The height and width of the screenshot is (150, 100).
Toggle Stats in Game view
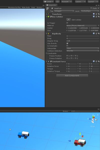coord(33,7)
